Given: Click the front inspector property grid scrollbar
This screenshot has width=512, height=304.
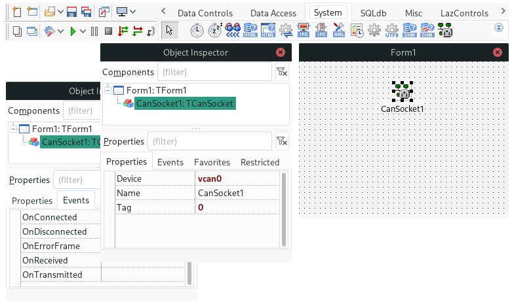Looking at the screenshot, I should 283,209.
